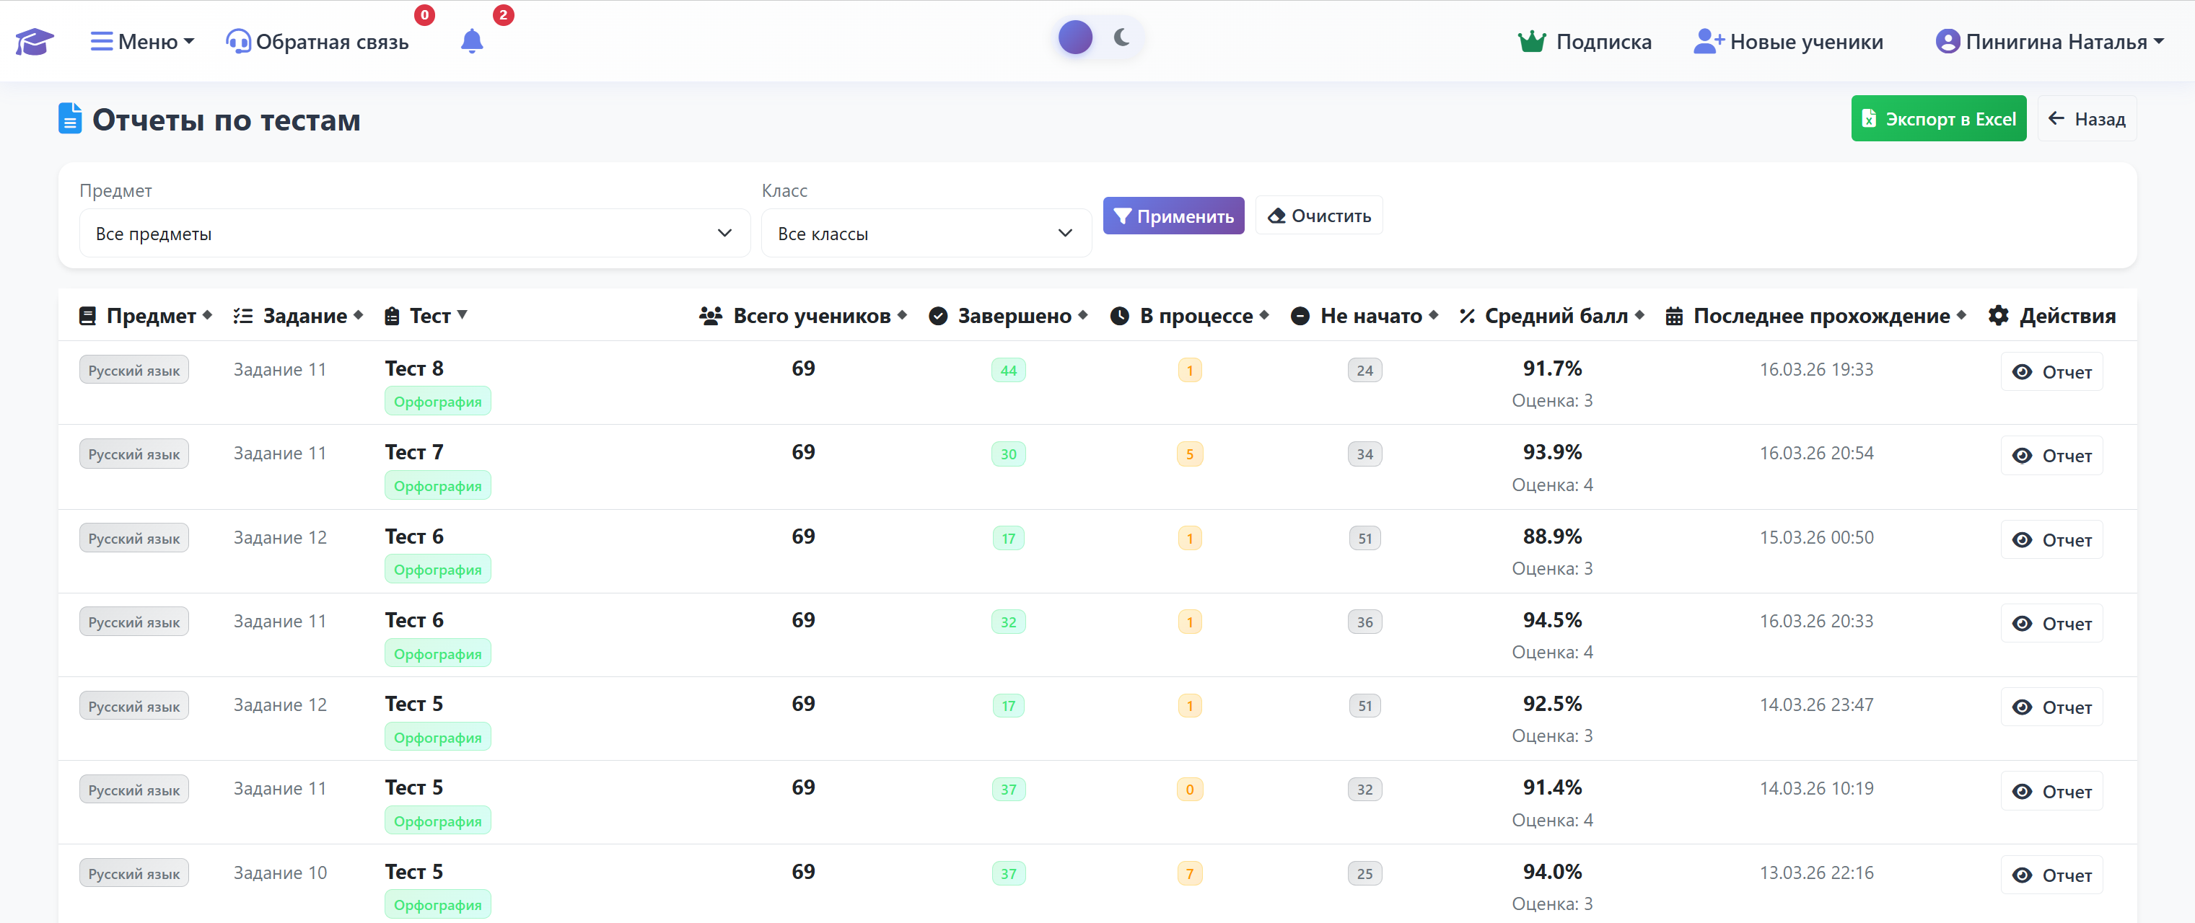Click the Excel file icon in export button
2195x923 pixels.
coord(1869,119)
